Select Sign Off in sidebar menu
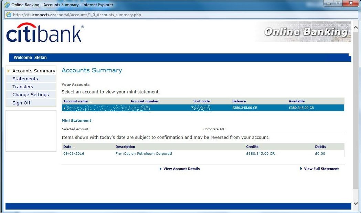 click(21, 103)
